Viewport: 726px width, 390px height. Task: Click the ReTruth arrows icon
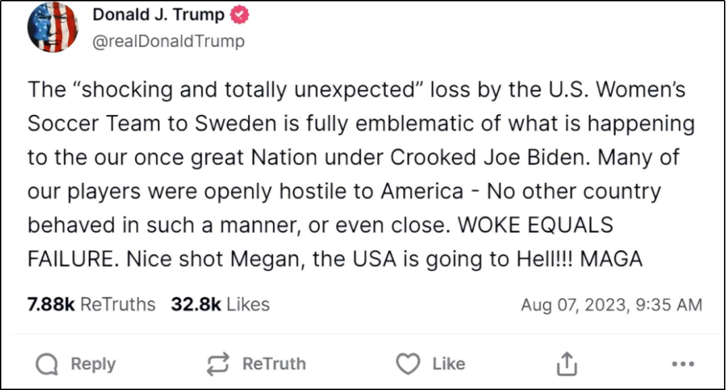[x=218, y=364]
